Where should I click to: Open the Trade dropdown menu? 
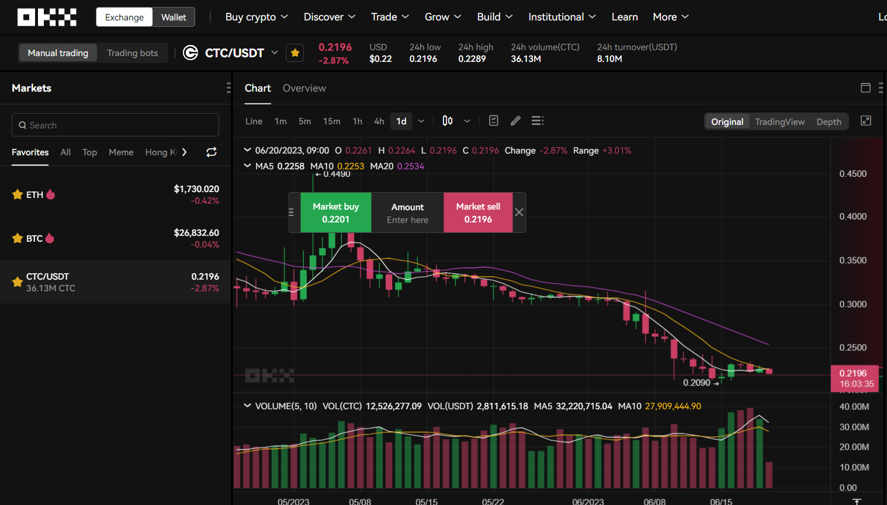pyautogui.click(x=390, y=17)
